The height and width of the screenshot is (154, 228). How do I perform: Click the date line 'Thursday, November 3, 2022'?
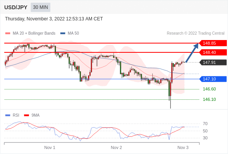coord(54,19)
